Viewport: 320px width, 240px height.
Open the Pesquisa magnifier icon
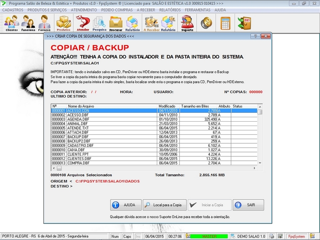click(x=99, y=23)
